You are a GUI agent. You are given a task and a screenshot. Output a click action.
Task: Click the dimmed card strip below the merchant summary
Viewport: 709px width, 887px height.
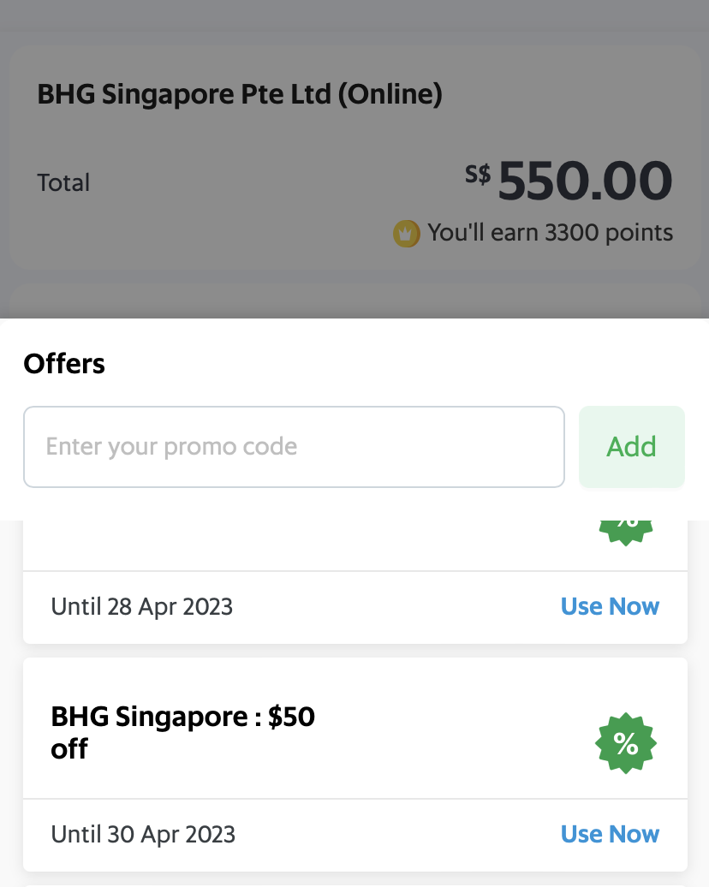coord(354,301)
